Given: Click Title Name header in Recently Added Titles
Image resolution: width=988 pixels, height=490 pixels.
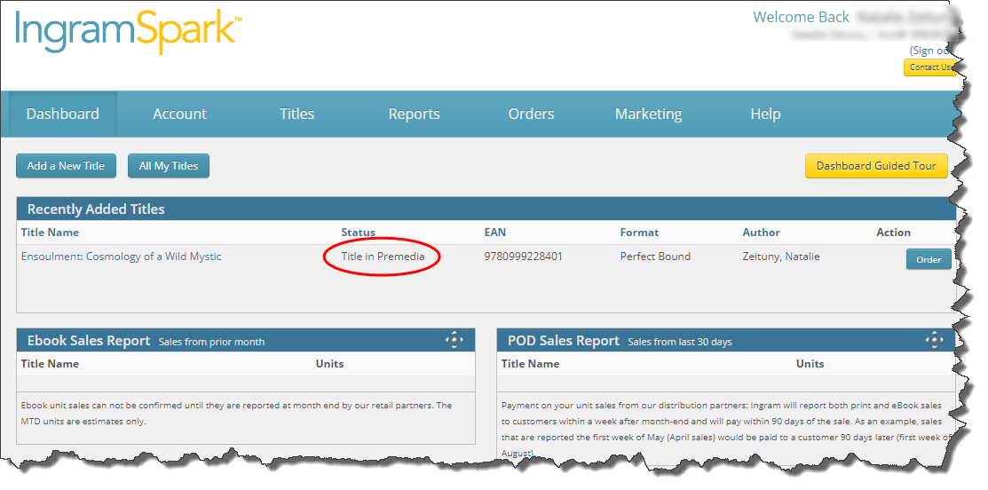Looking at the screenshot, I should coord(50,233).
